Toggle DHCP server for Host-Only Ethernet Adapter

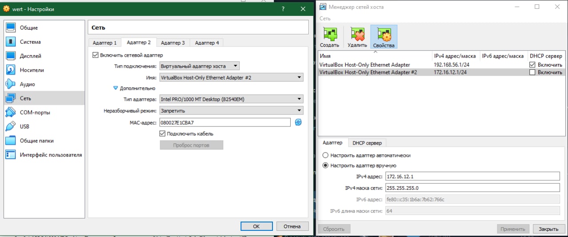[532, 65]
